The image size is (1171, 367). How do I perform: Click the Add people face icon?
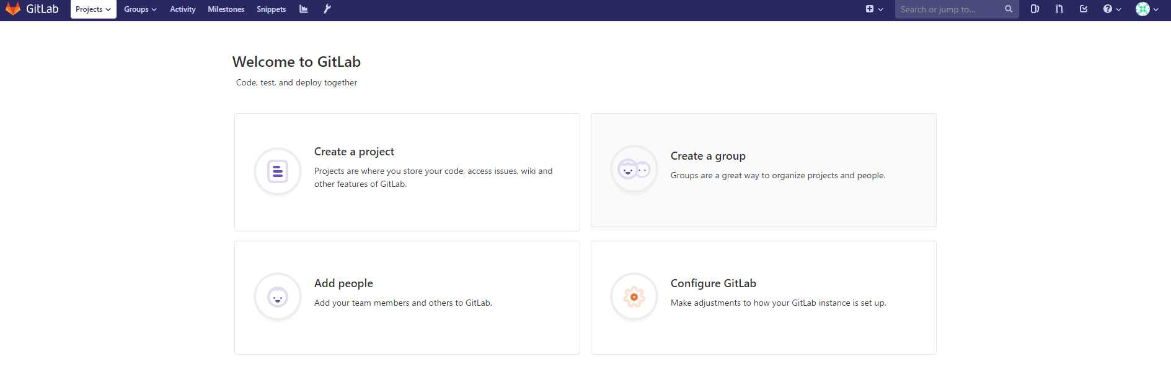278,297
